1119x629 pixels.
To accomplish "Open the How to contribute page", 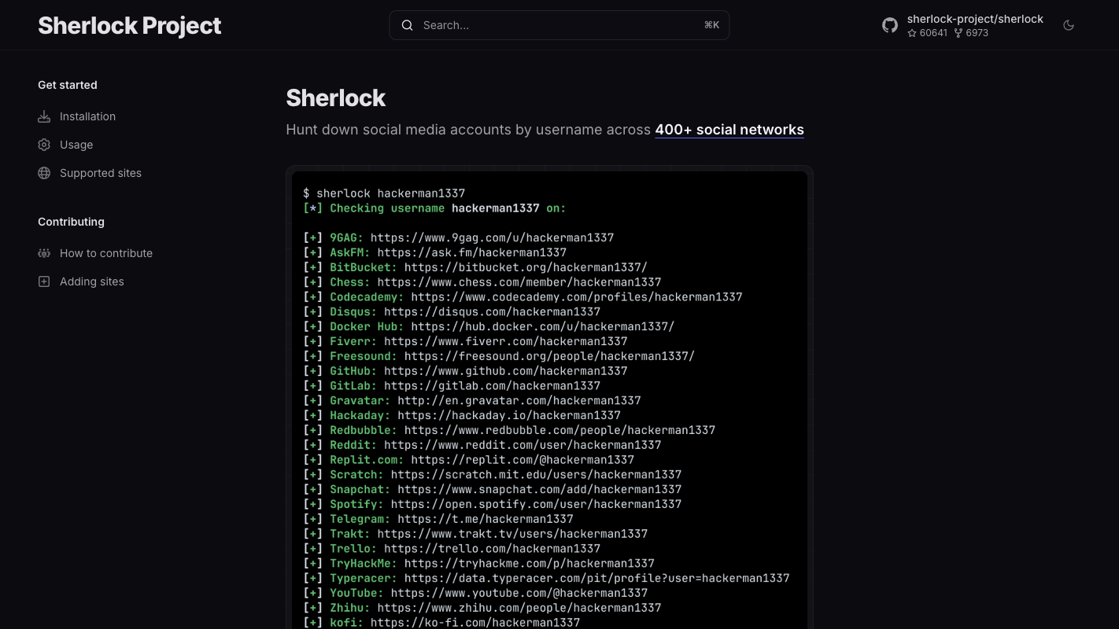I will click(x=106, y=253).
